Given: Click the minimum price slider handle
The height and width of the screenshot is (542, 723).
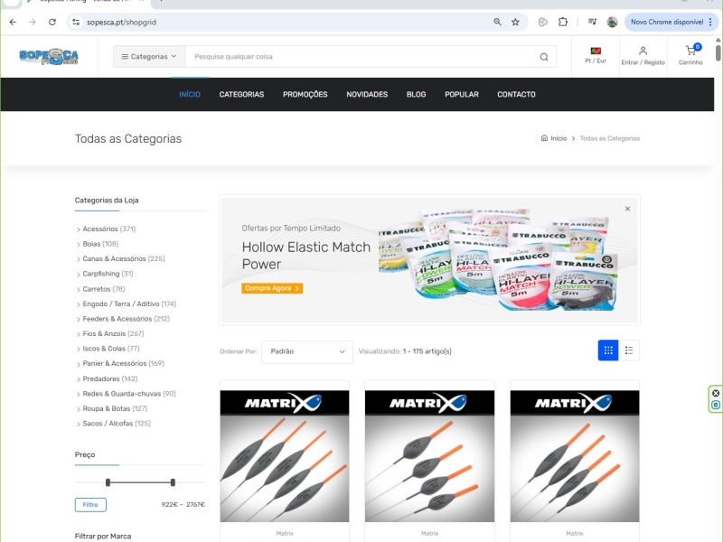Looking at the screenshot, I should pyautogui.click(x=108, y=482).
